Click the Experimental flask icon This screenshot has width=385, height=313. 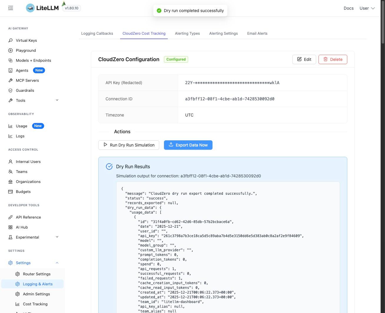11,237
